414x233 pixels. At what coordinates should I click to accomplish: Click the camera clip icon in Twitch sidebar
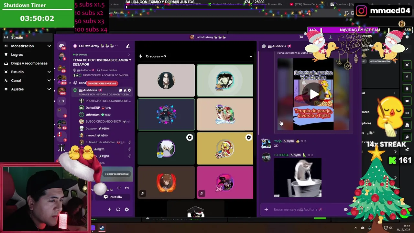407,125
